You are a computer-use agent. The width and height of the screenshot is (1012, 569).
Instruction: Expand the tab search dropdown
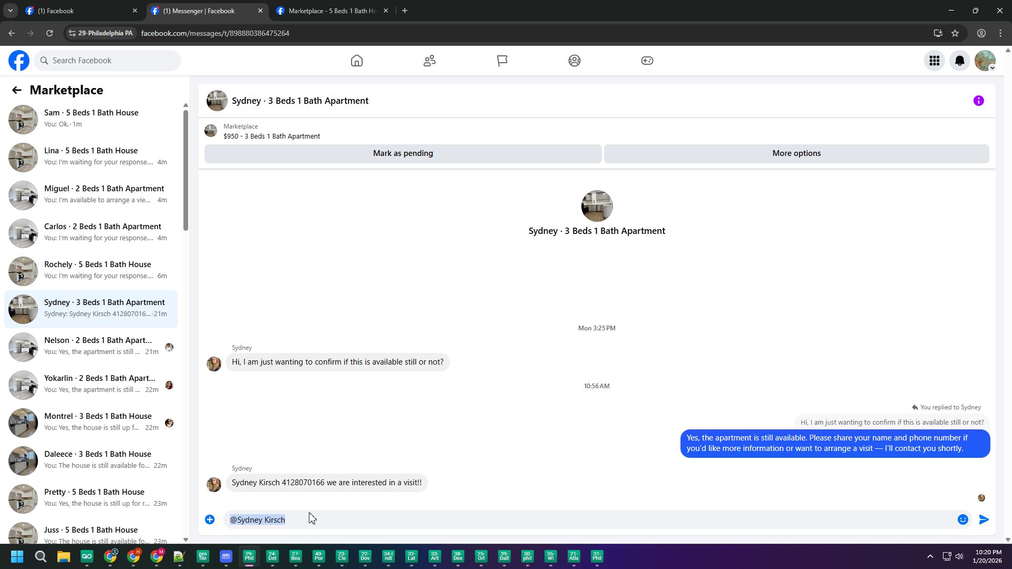pyautogui.click(x=11, y=11)
